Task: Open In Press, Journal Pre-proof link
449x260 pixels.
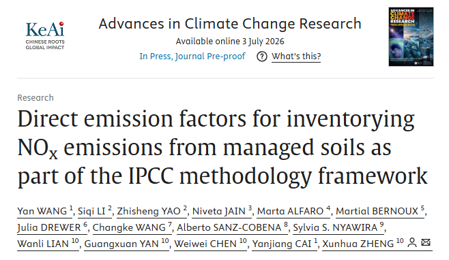Action: (x=192, y=56)
